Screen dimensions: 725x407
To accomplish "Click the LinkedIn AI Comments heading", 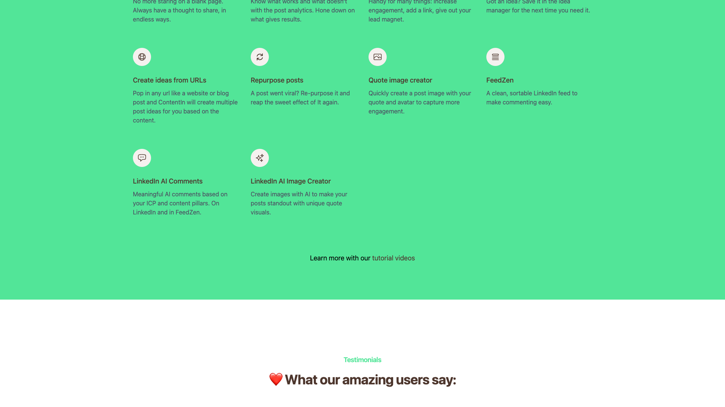I will coord(168,181).
